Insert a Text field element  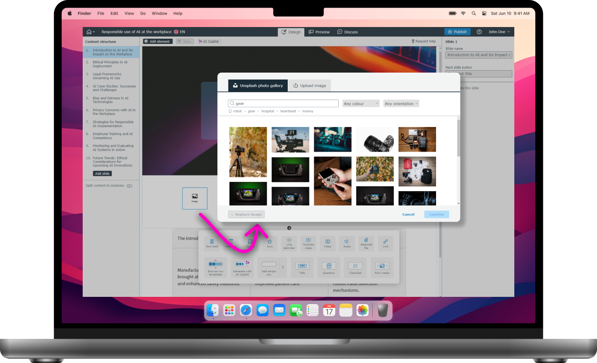point(212,243)
